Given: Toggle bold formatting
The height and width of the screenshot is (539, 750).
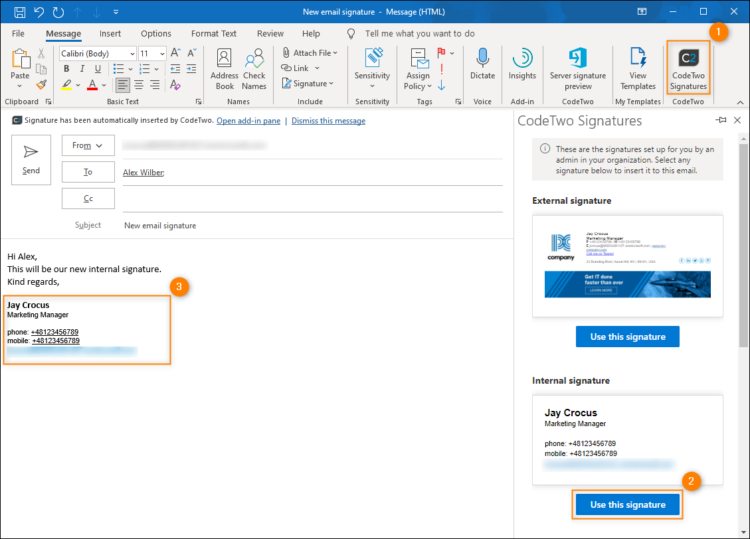Looking at the screenshot, I should [x=66, y=69].
